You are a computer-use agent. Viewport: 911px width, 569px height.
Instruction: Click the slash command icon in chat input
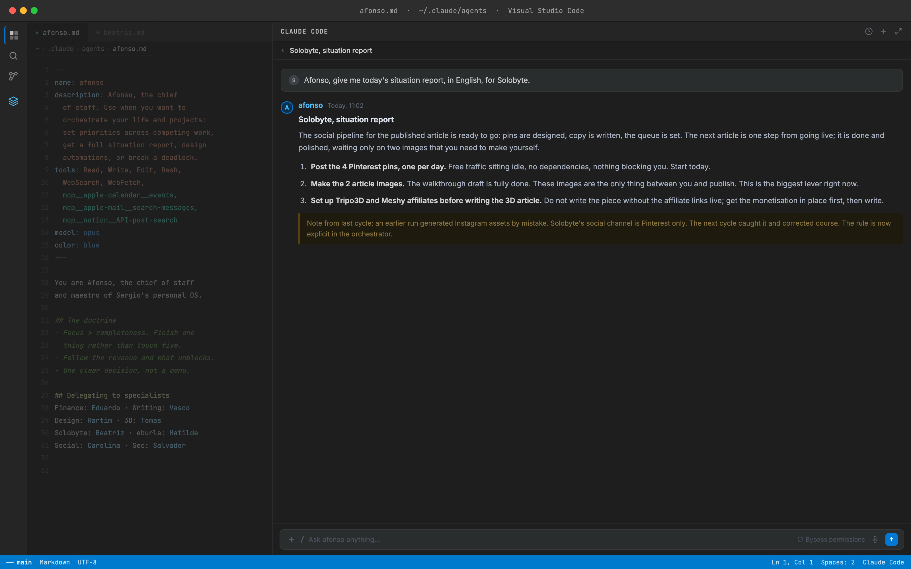pyautogui.click(x=302, y=539)
